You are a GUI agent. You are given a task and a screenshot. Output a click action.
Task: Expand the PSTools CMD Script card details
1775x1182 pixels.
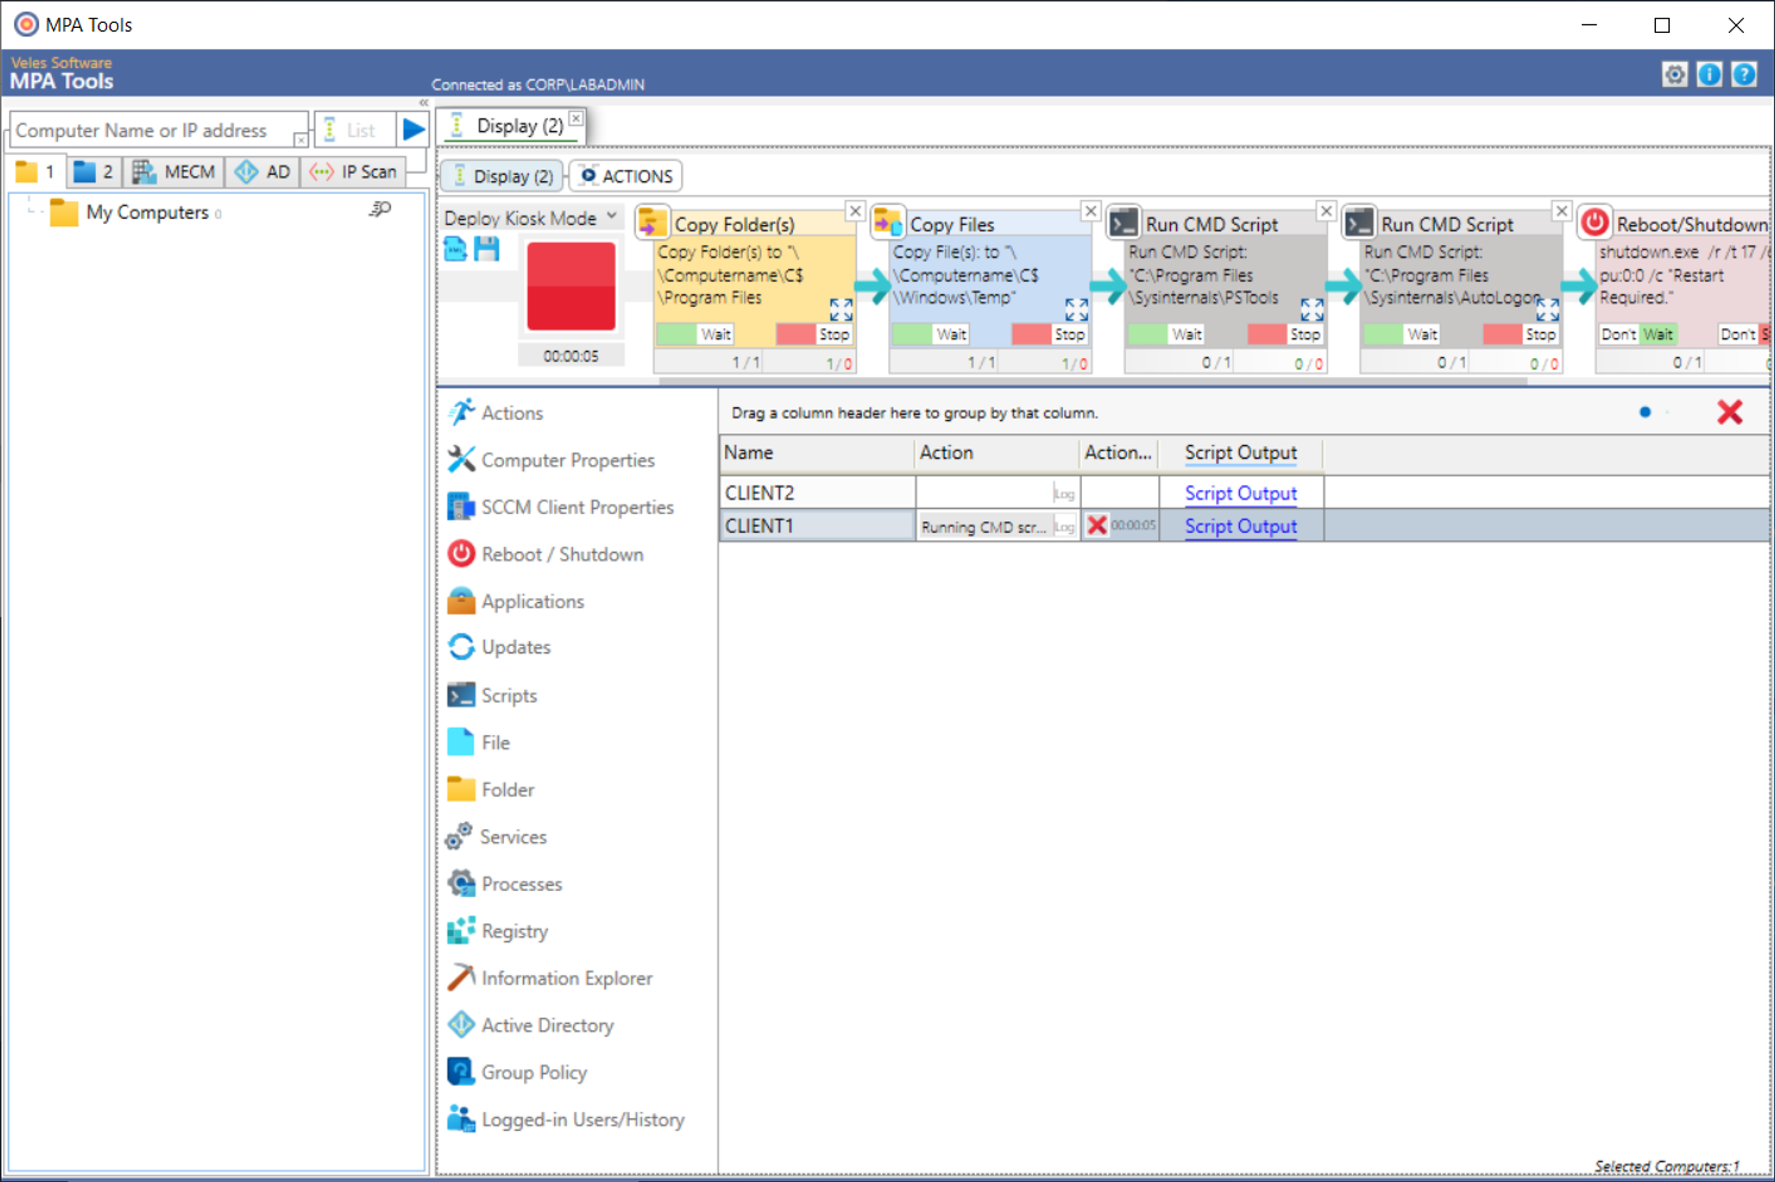(1312, 309)
